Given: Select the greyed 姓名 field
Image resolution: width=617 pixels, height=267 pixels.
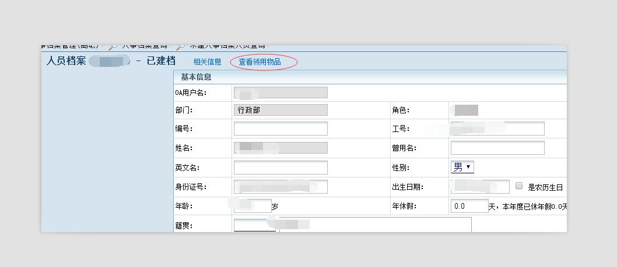Looking at the screenshot, I should 281,148.
